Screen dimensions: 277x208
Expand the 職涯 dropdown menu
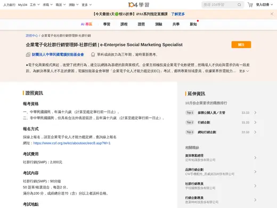click(x=61, y=5)
